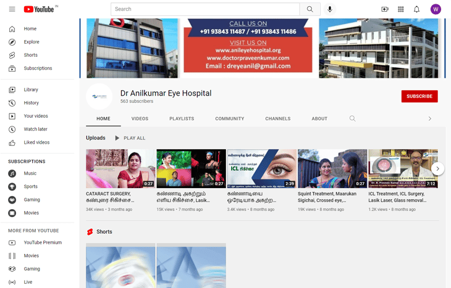This screenshot has height=288, width=451.
Task: Click in the Search input field
Action: pos(205,9)
